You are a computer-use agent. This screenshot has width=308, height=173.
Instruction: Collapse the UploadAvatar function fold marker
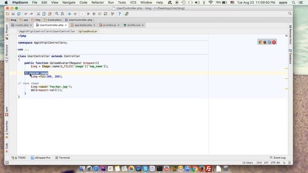coord(17,63)
